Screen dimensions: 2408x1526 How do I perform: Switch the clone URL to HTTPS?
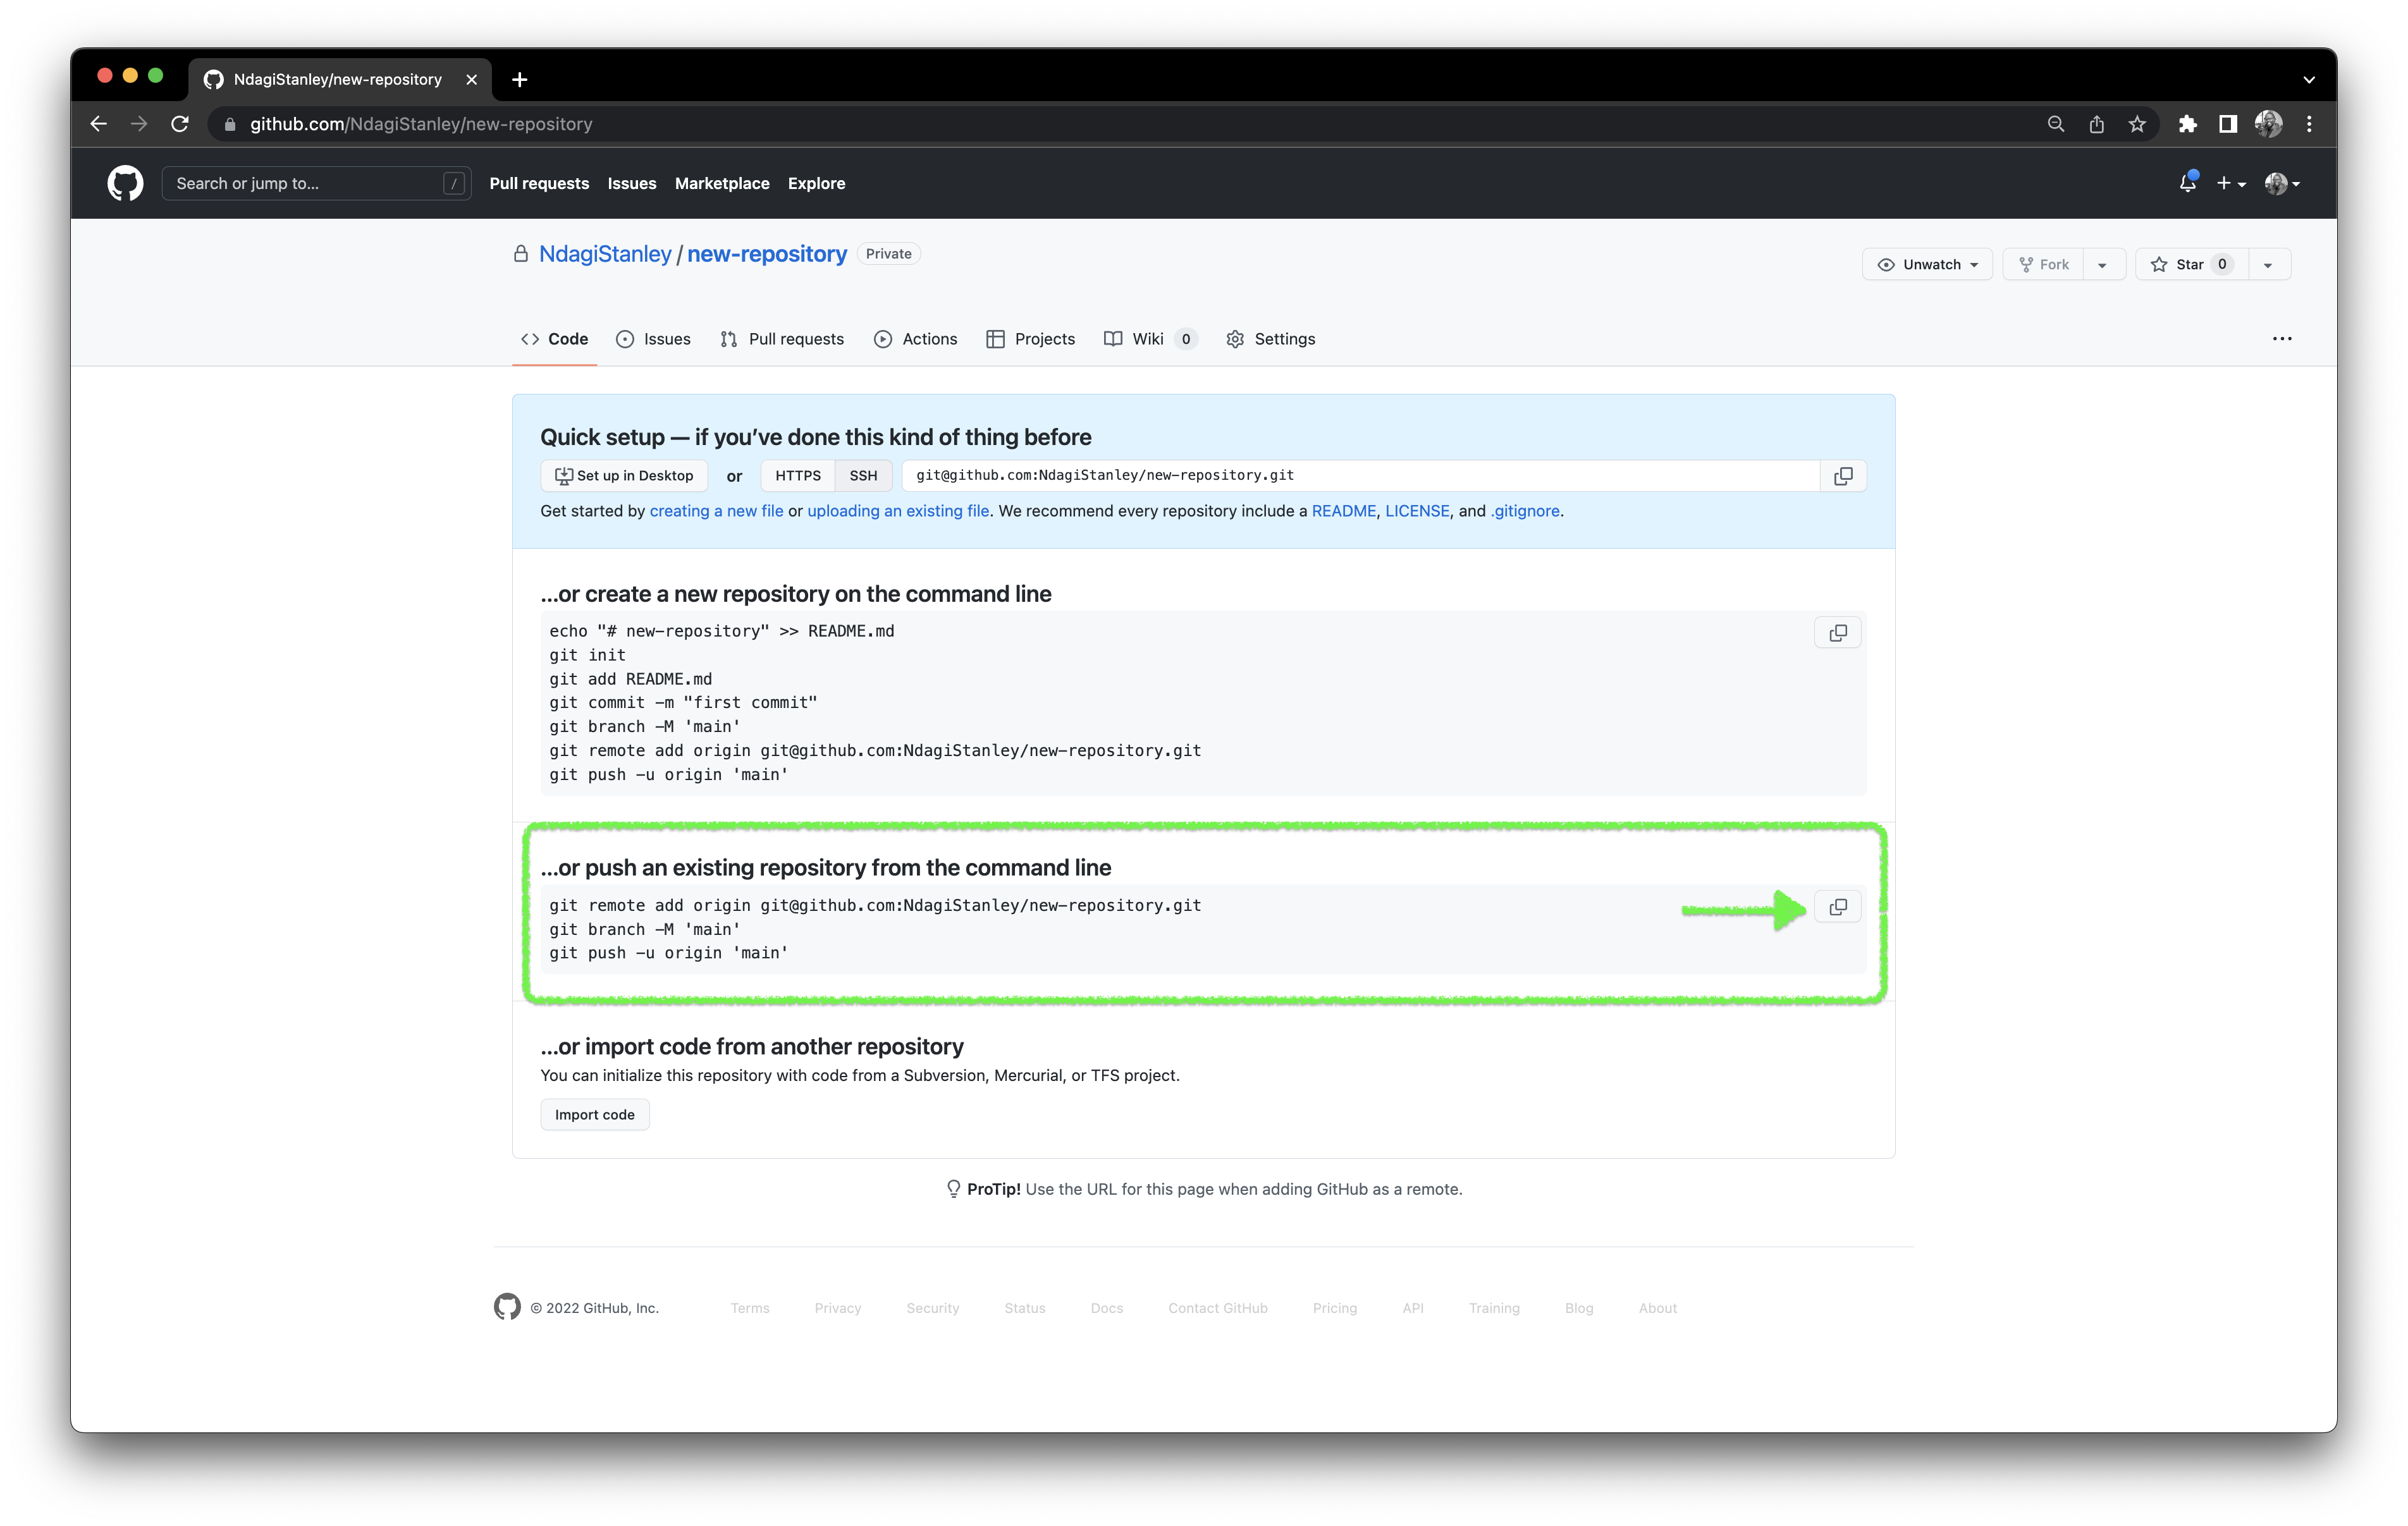pyautogui.click(x=797, y=475)
